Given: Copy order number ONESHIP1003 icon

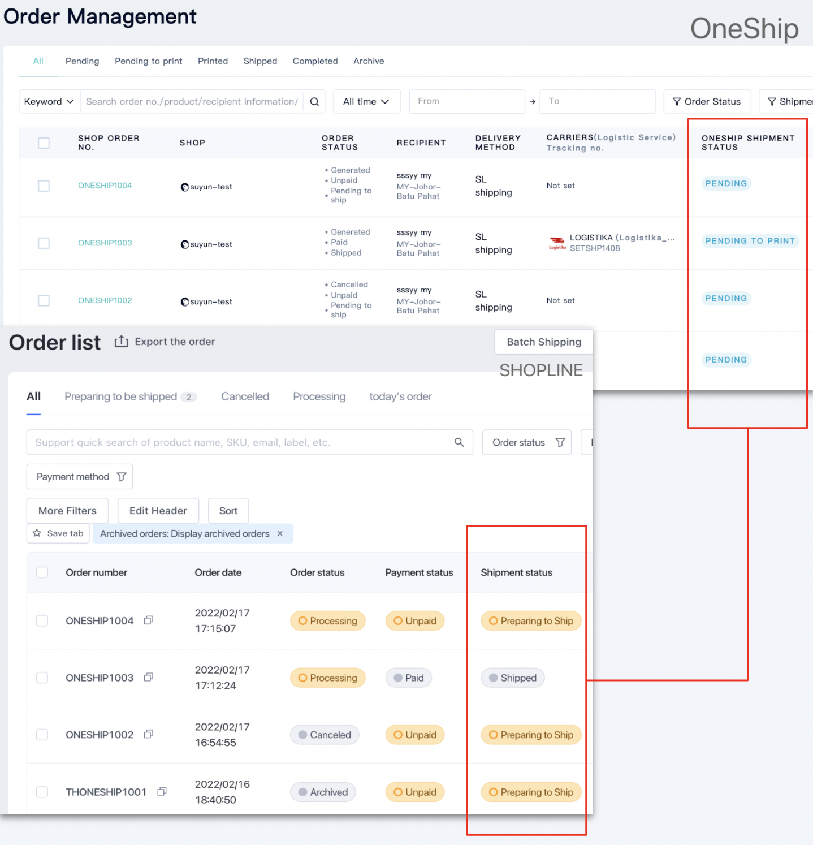Looking at the screenshot, I should click(x=149, y=678).
